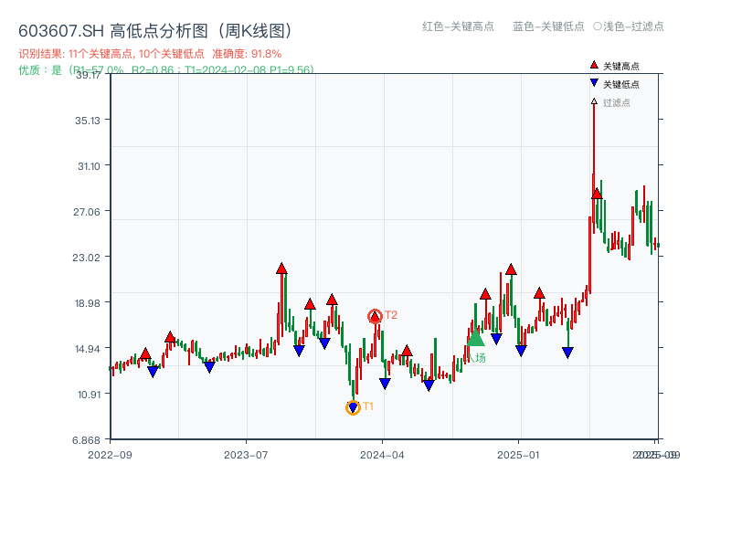This screenshot has height=548, width=731.
Task: Click the green 入场 entry marker
Action: pyautogui.click(x=477, y=339)
